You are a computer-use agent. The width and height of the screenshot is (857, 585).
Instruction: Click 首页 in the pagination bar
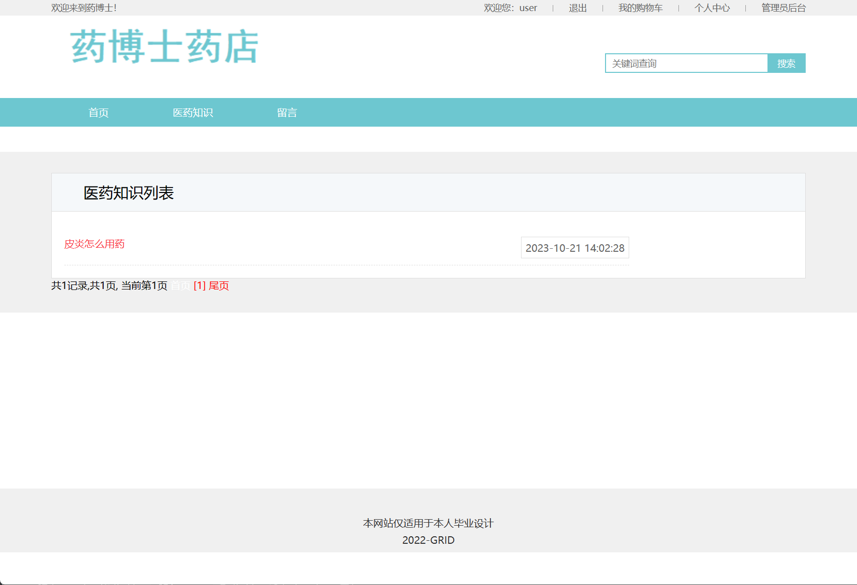[x=181, y=285]
